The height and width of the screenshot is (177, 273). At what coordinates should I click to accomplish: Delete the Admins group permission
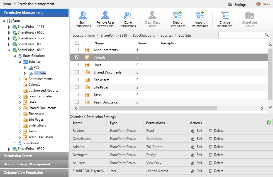(x=216, y=147)
